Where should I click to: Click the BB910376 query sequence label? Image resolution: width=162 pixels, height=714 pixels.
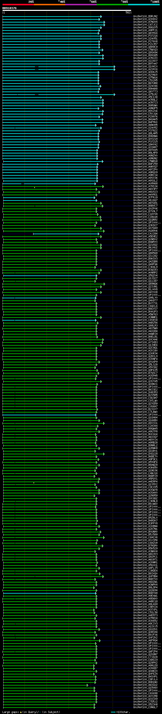click(x=9, y=8)
